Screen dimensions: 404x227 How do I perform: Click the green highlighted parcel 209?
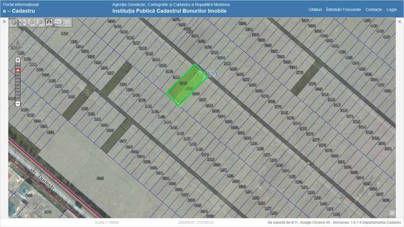tap(190, 89)
